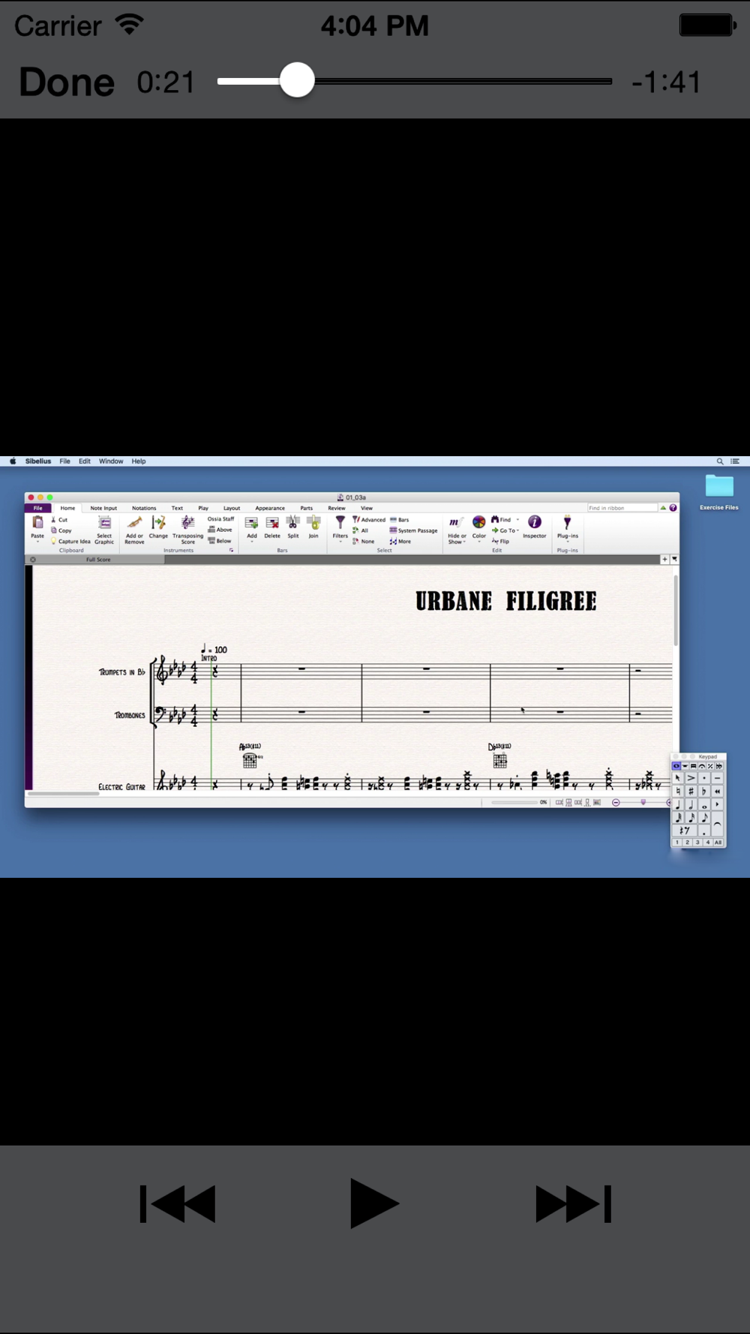The image size is (750, 1334).
Task: Open the Go To dropdown
Action: pyautogui.click(x=505, y=530)
